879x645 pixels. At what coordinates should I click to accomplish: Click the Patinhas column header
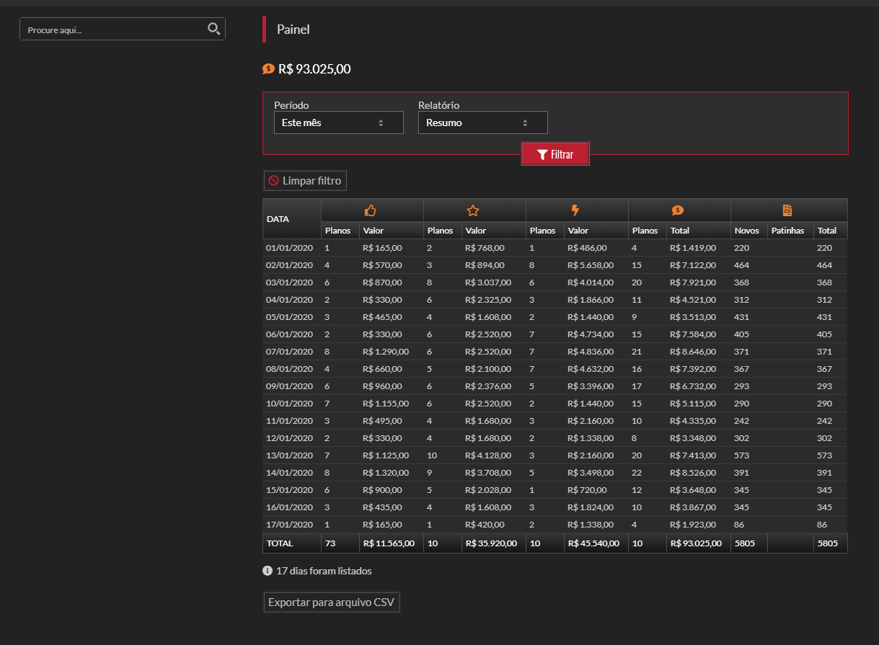787,231
